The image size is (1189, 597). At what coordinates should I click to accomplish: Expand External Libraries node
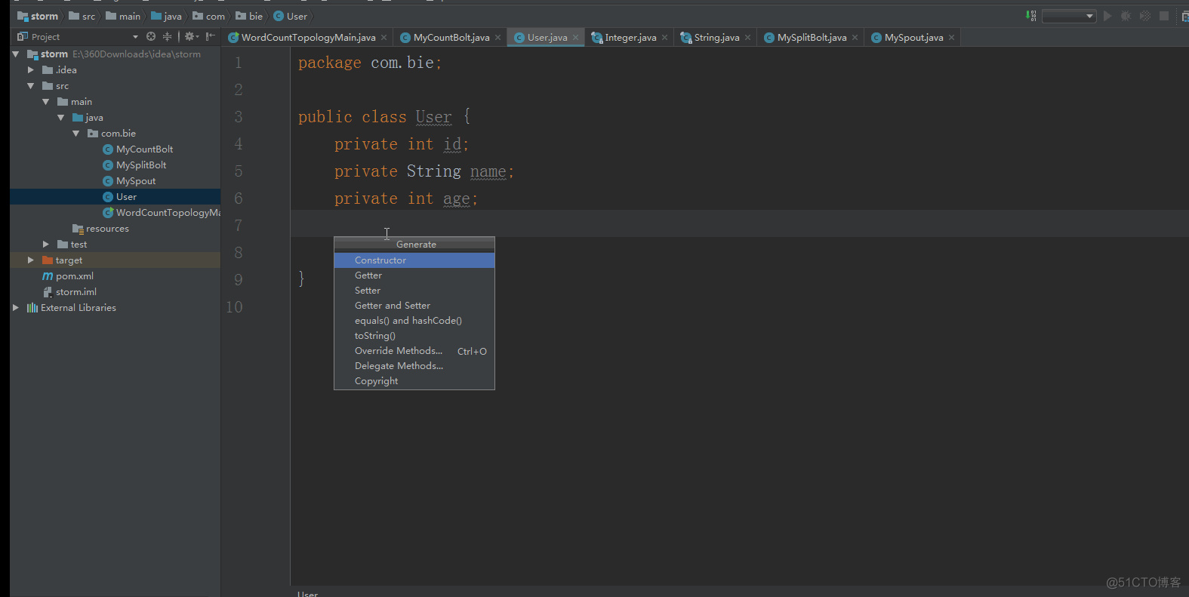pyautogui.click(x=16, y=308)
